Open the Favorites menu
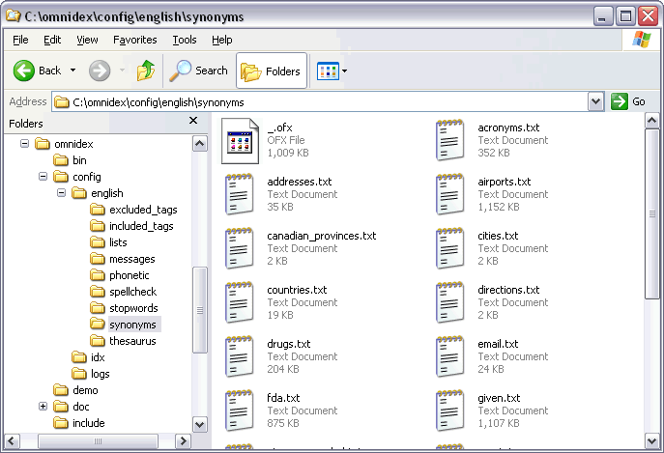The image size is (664, 453). pos(135,40)
